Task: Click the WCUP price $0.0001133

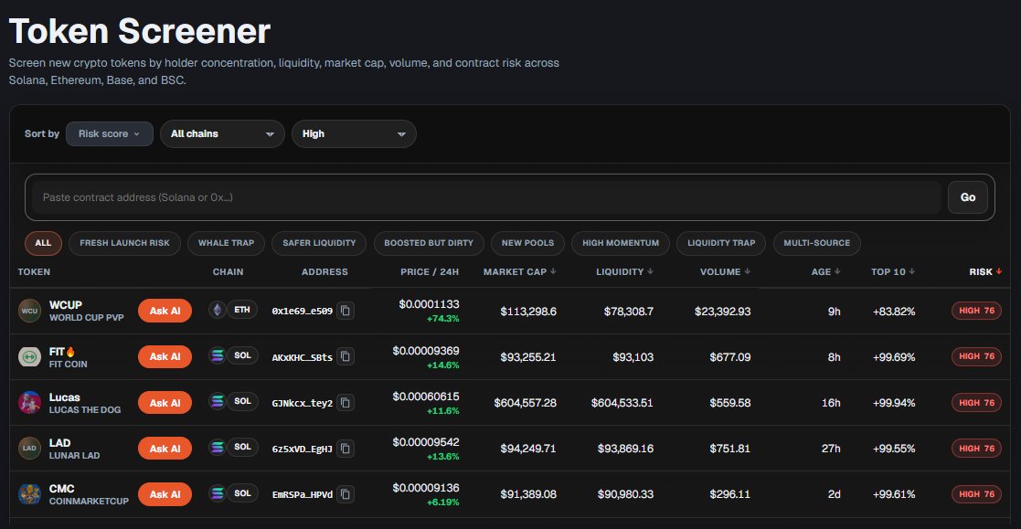Action: pyautogui.click(x=429, y=304)
